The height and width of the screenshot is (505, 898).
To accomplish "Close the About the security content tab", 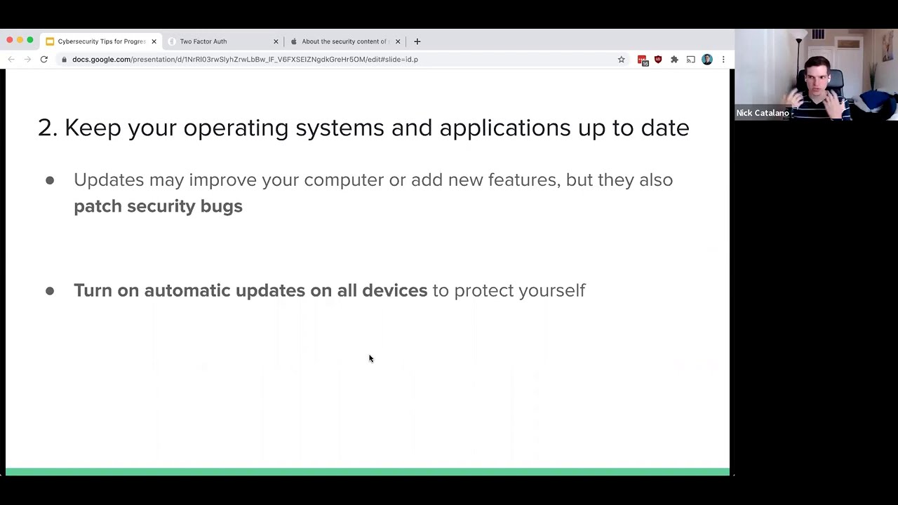I will click(x=398, y=41).
